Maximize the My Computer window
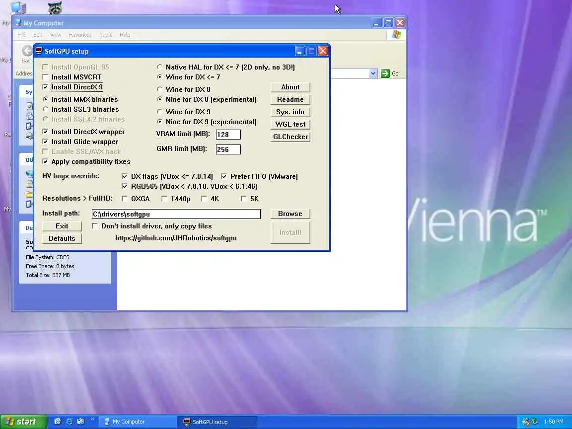The height and width of the screenshot is (429, 572). tap(388, 23)
